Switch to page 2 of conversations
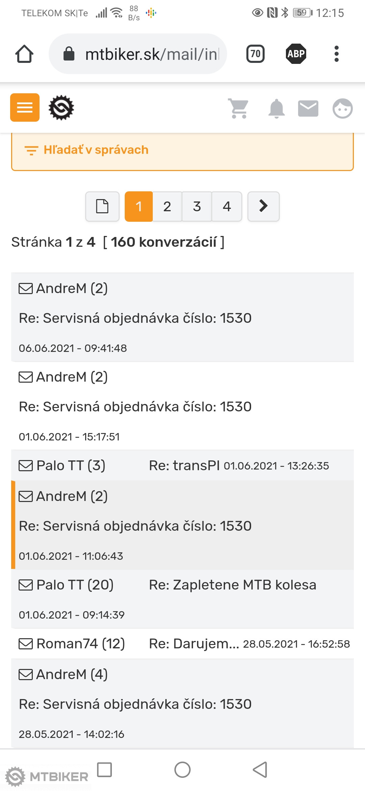Image resolution: width=365 pixels, height=791 pixels. (167, 206)
